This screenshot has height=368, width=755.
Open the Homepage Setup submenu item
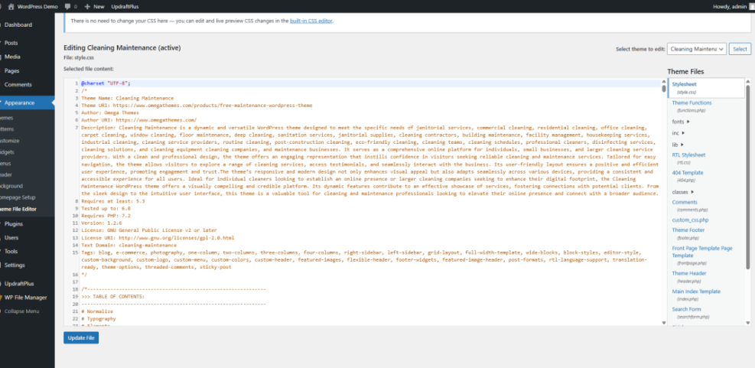click(18, 197)
